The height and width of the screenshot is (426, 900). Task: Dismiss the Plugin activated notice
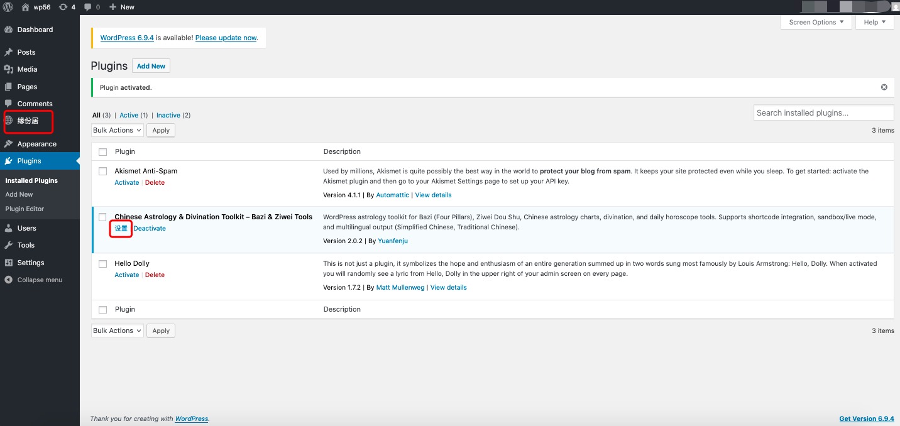884,87
